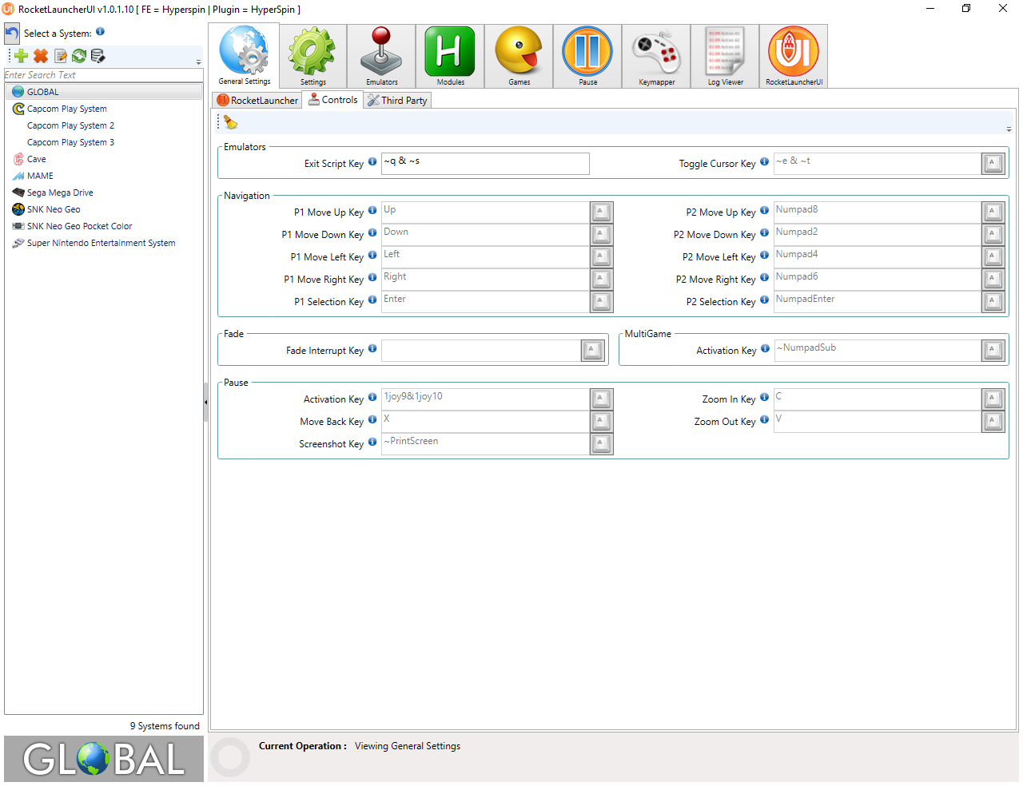This screenshot has width=1023, height=786.
Task: Click the Games Pac-Man icon
Action: 519,56
